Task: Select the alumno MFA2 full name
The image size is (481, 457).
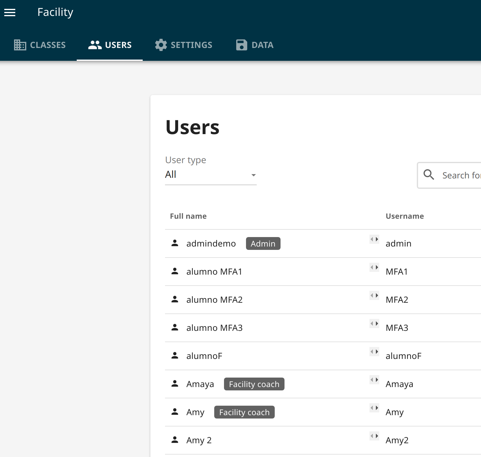Action: click(x=215, y=300)
